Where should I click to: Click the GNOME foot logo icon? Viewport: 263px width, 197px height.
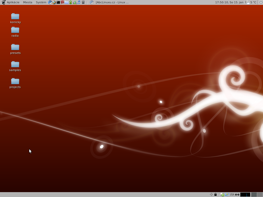[x=4, y=2]
